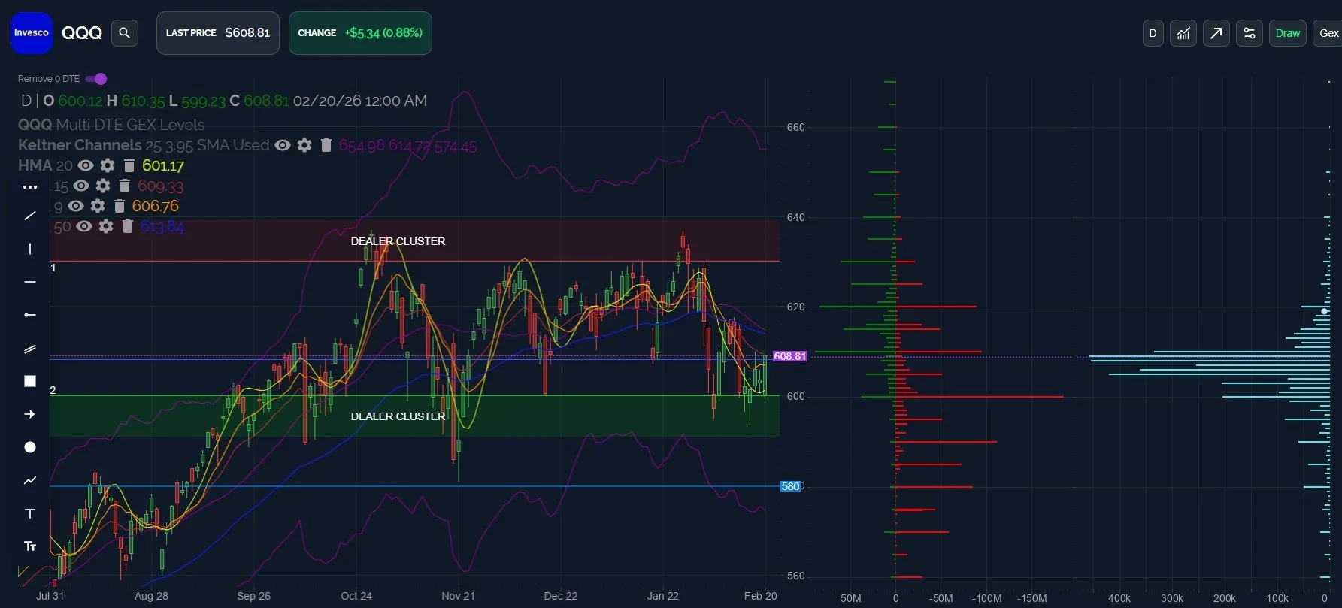
Task: Hide the HMA 50 line
Action: tap(84, 226)
